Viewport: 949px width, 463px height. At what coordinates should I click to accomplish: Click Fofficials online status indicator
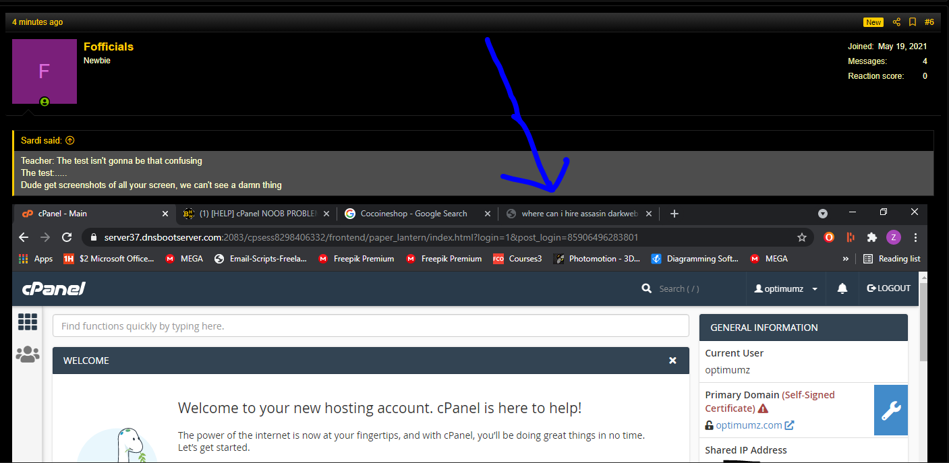45,102
